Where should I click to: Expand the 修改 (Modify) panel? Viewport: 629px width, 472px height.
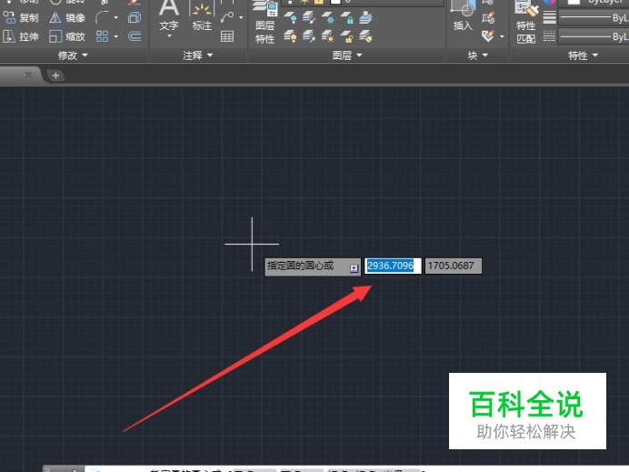(x=73, y=55)
